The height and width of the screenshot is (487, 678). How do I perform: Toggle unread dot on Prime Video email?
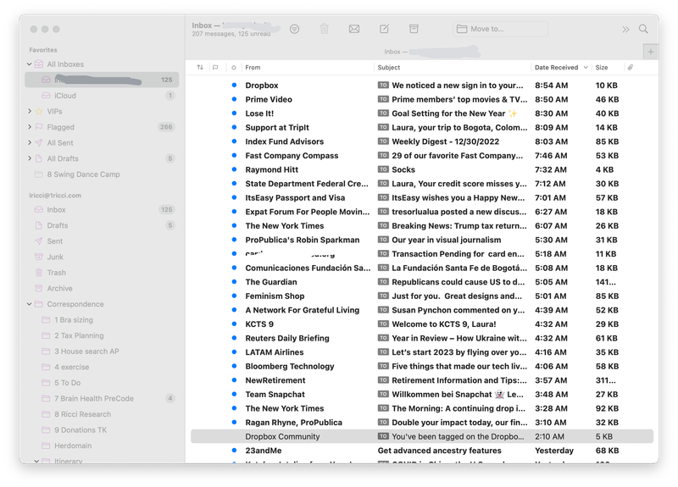(x=234, y=100)
